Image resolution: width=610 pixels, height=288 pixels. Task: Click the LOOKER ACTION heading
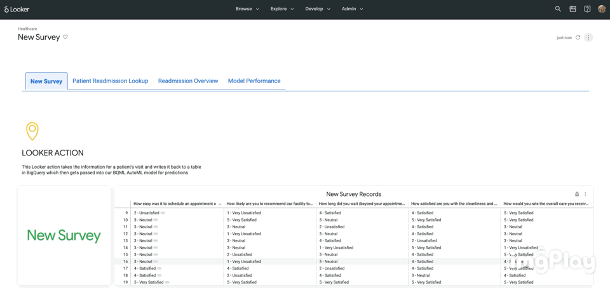tap(53, 153)
